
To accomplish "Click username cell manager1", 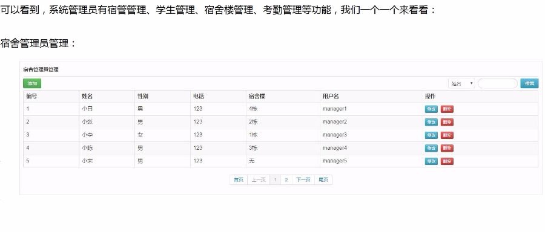I will tap(335, 109).
